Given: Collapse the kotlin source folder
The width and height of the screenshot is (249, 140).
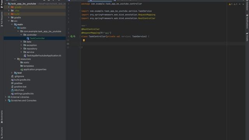Looking at the screenshot, I should tap(15, 28).
